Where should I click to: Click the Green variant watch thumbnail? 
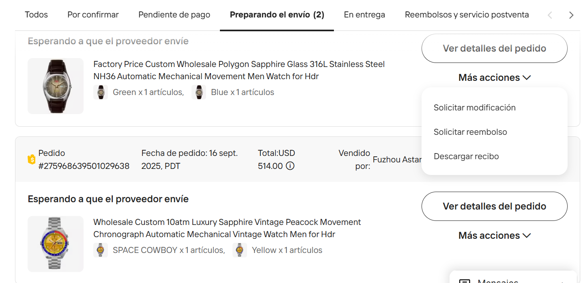[101, 92]
